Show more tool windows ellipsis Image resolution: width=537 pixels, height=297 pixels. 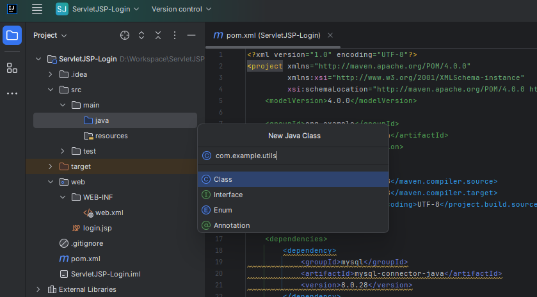click(x=12, y=93)
